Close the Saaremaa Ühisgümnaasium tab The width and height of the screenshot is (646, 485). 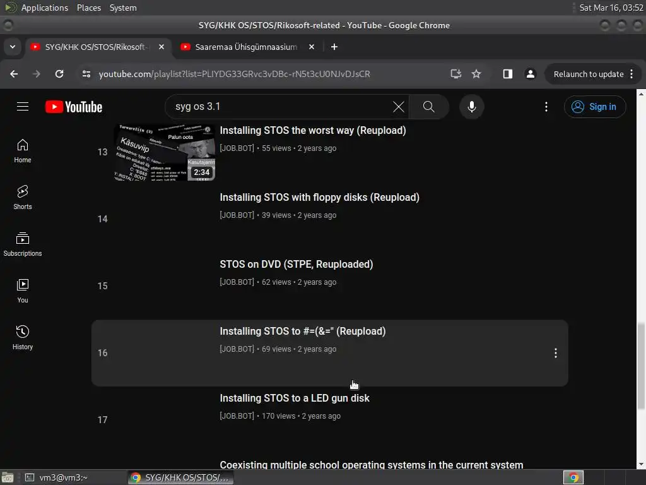coord(312,47)
